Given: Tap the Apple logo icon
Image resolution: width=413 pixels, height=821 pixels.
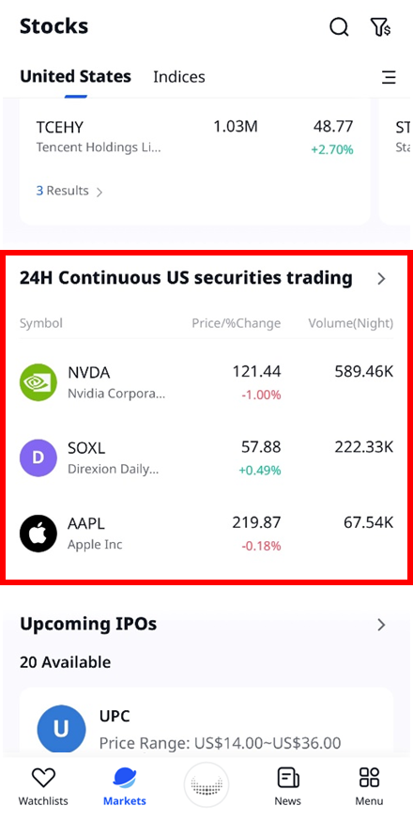Looking at the screenshot, I should coord(38,533).
